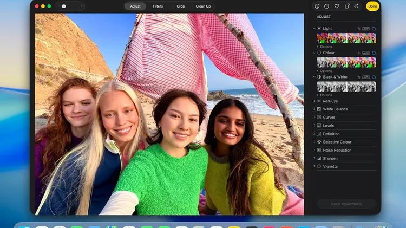406x228 pixels.
Task: Click the Rotate icon in the toolbar
Action: click(347, 6)
